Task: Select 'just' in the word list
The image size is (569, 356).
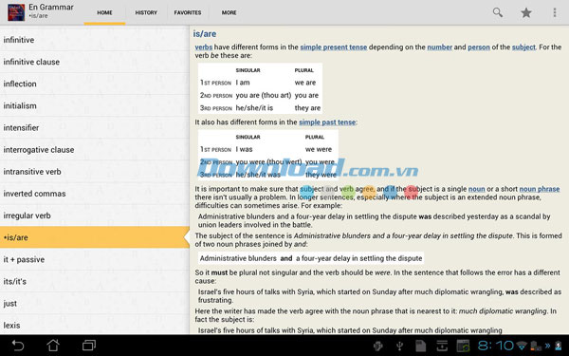Action: point(95,304)
